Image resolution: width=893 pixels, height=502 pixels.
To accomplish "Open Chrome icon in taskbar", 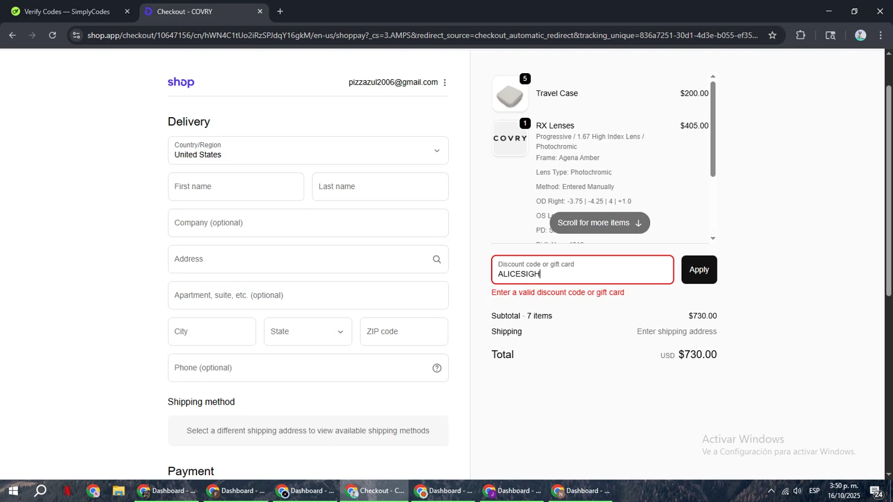I will [x=93, y=491].
